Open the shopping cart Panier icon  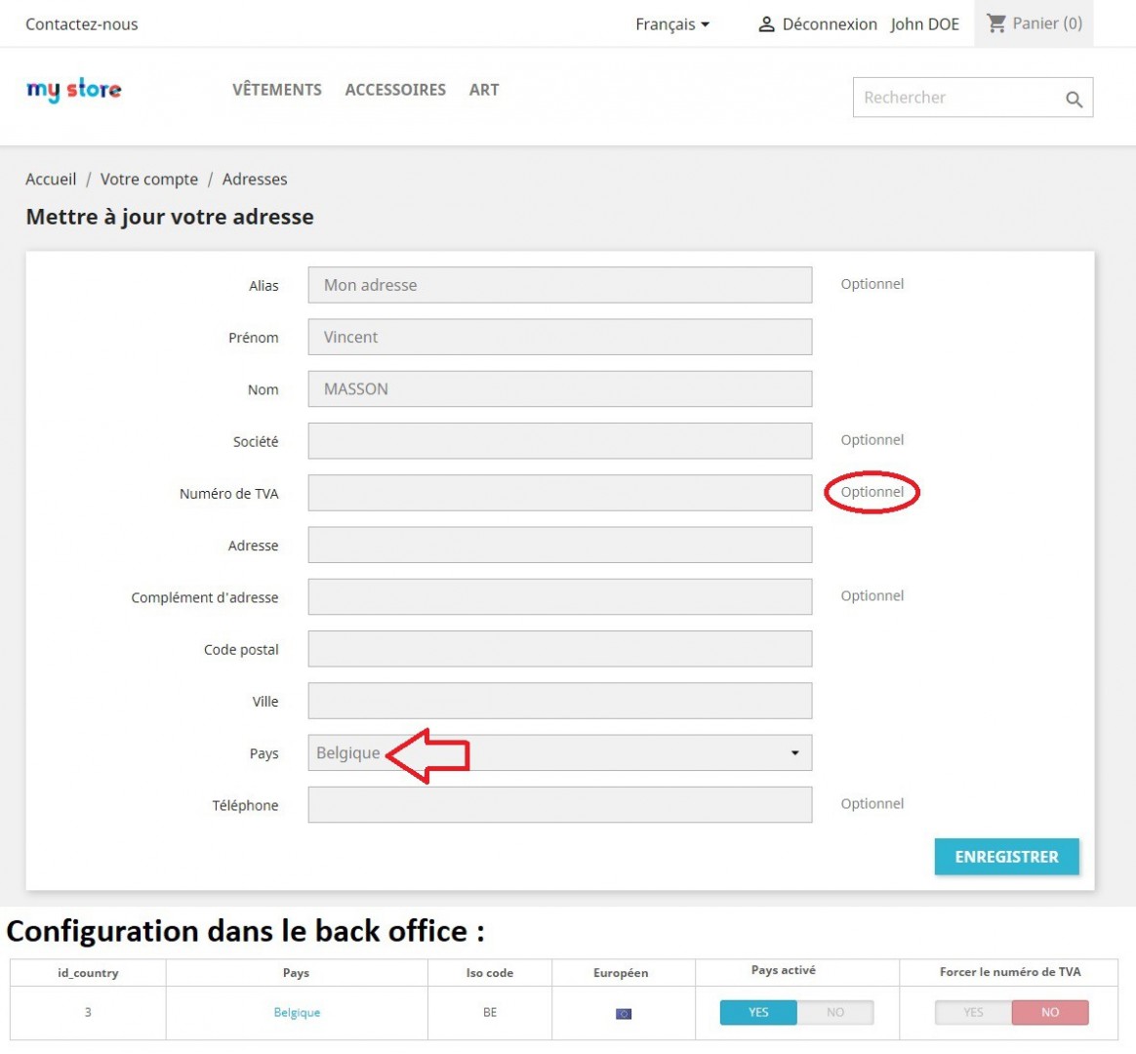tap(995, 23)
